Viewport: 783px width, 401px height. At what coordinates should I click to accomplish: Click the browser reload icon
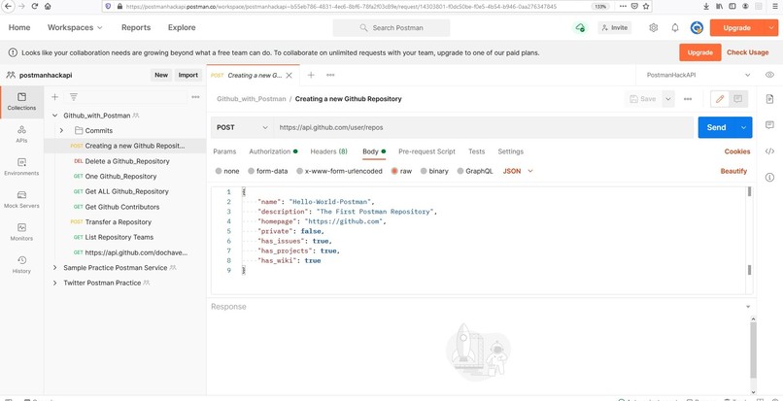(x=34, y=6)
